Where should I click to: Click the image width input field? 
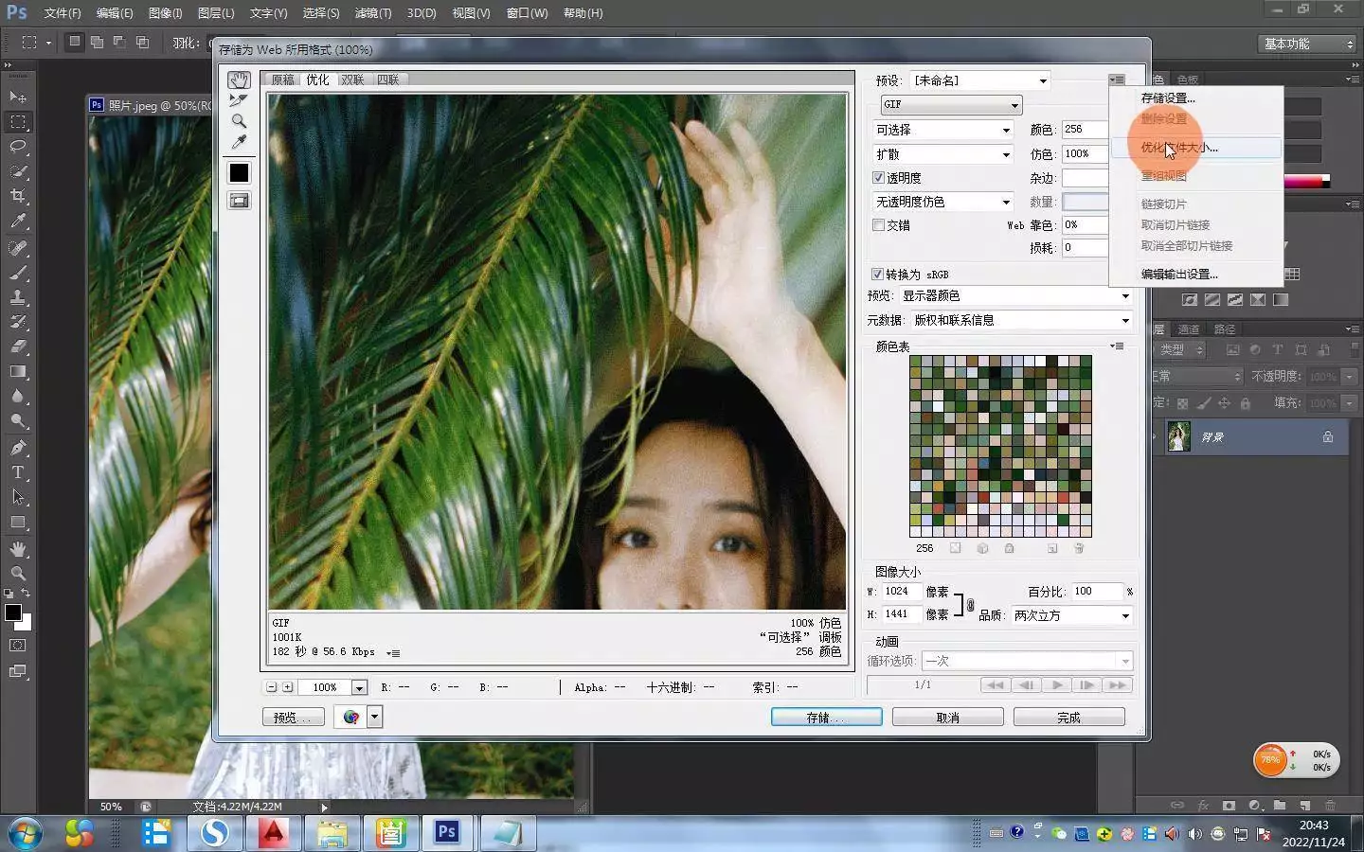(x=900, y=592)
